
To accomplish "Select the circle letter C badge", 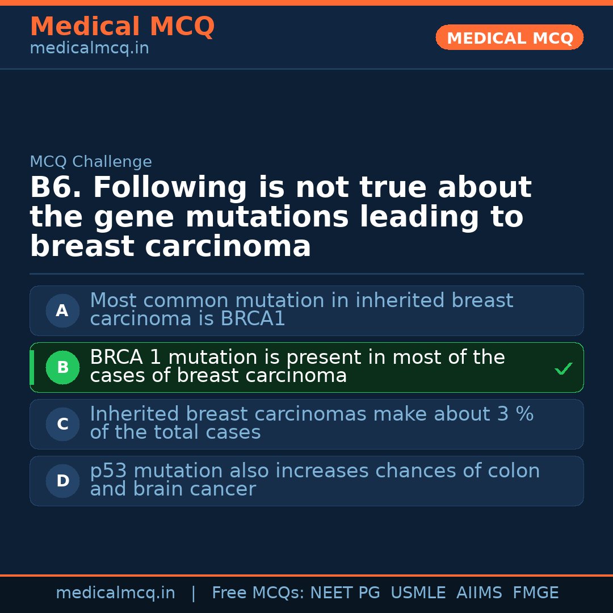I will pos(62,425).
